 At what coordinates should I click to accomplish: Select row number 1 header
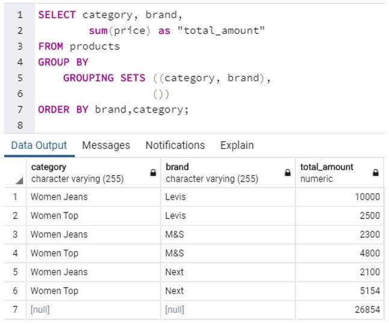pos(15,197)
